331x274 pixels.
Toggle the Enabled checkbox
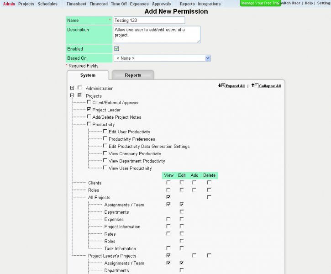[x=116, y=49]
